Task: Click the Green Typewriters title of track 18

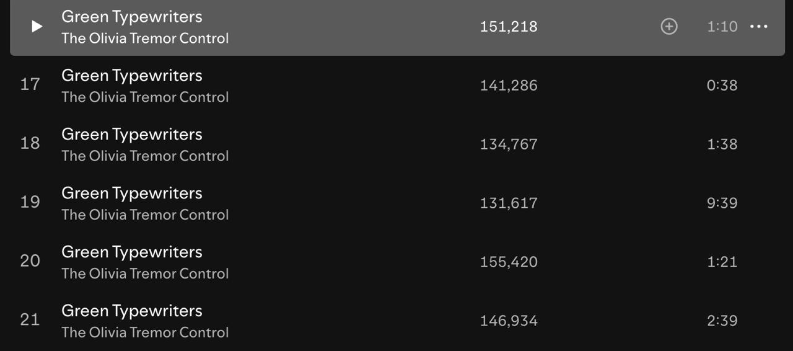Action: 131,135
